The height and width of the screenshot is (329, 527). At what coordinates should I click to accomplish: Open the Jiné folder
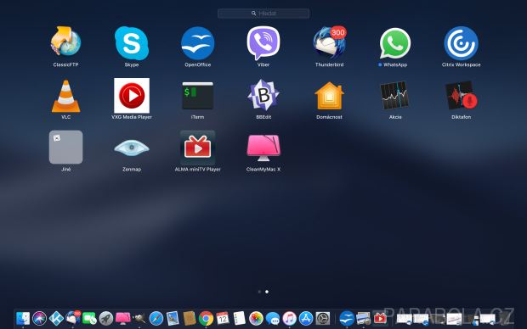click(66, 147)
